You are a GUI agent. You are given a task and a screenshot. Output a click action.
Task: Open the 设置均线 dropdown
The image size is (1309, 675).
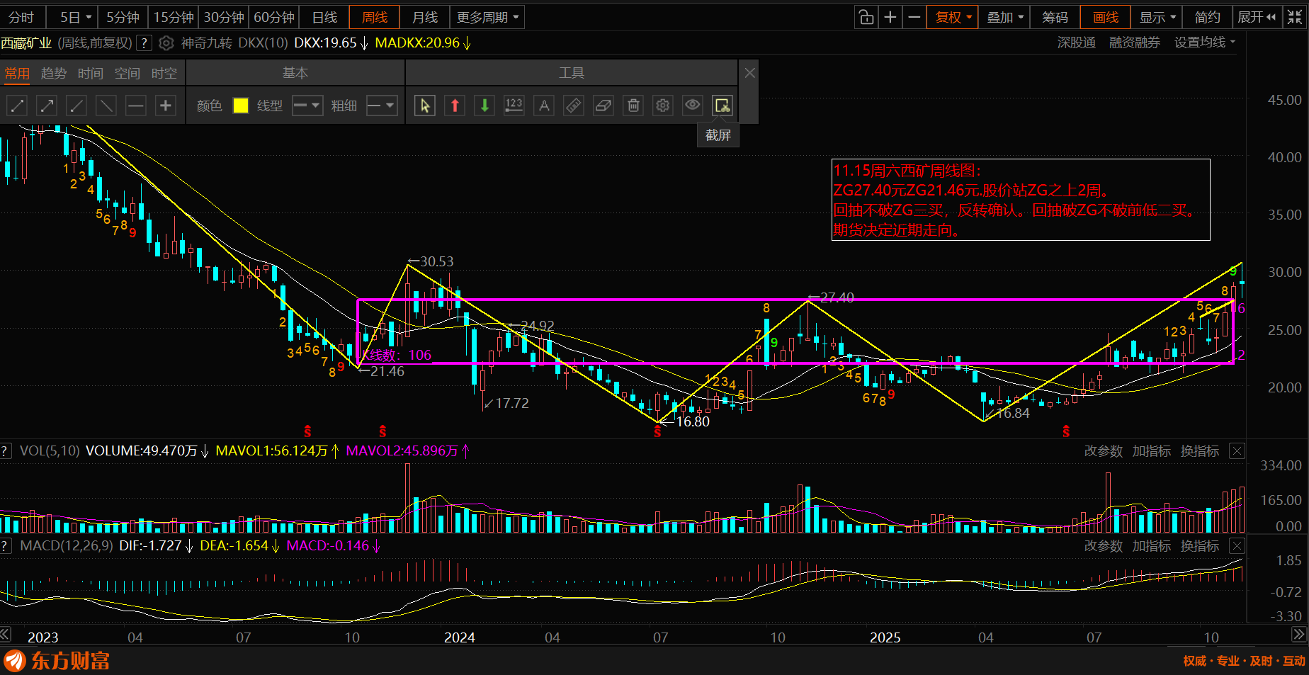point(1204,42)
